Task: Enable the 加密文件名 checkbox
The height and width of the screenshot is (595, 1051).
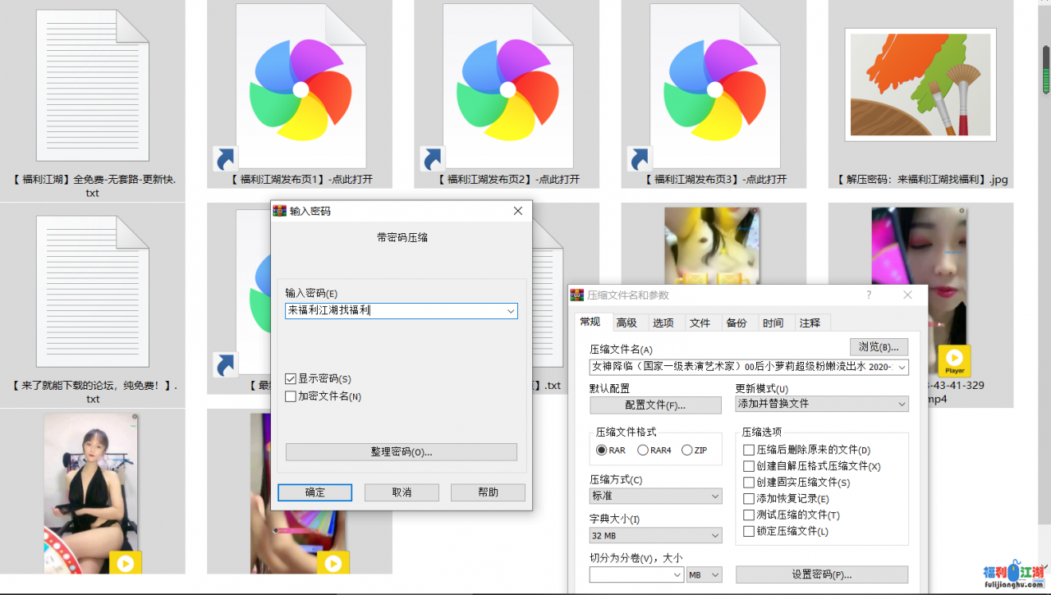Action: pos(290,396)
